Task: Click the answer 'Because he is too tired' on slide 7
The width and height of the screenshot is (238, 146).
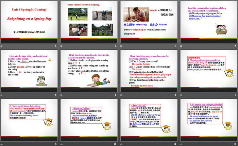Action: tap(142, 86)
